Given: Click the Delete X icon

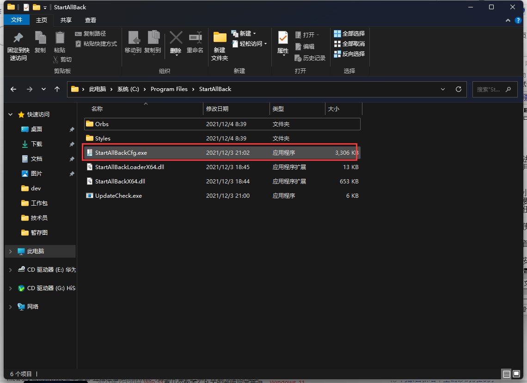Looking at the screenshot, I should 176,38.
